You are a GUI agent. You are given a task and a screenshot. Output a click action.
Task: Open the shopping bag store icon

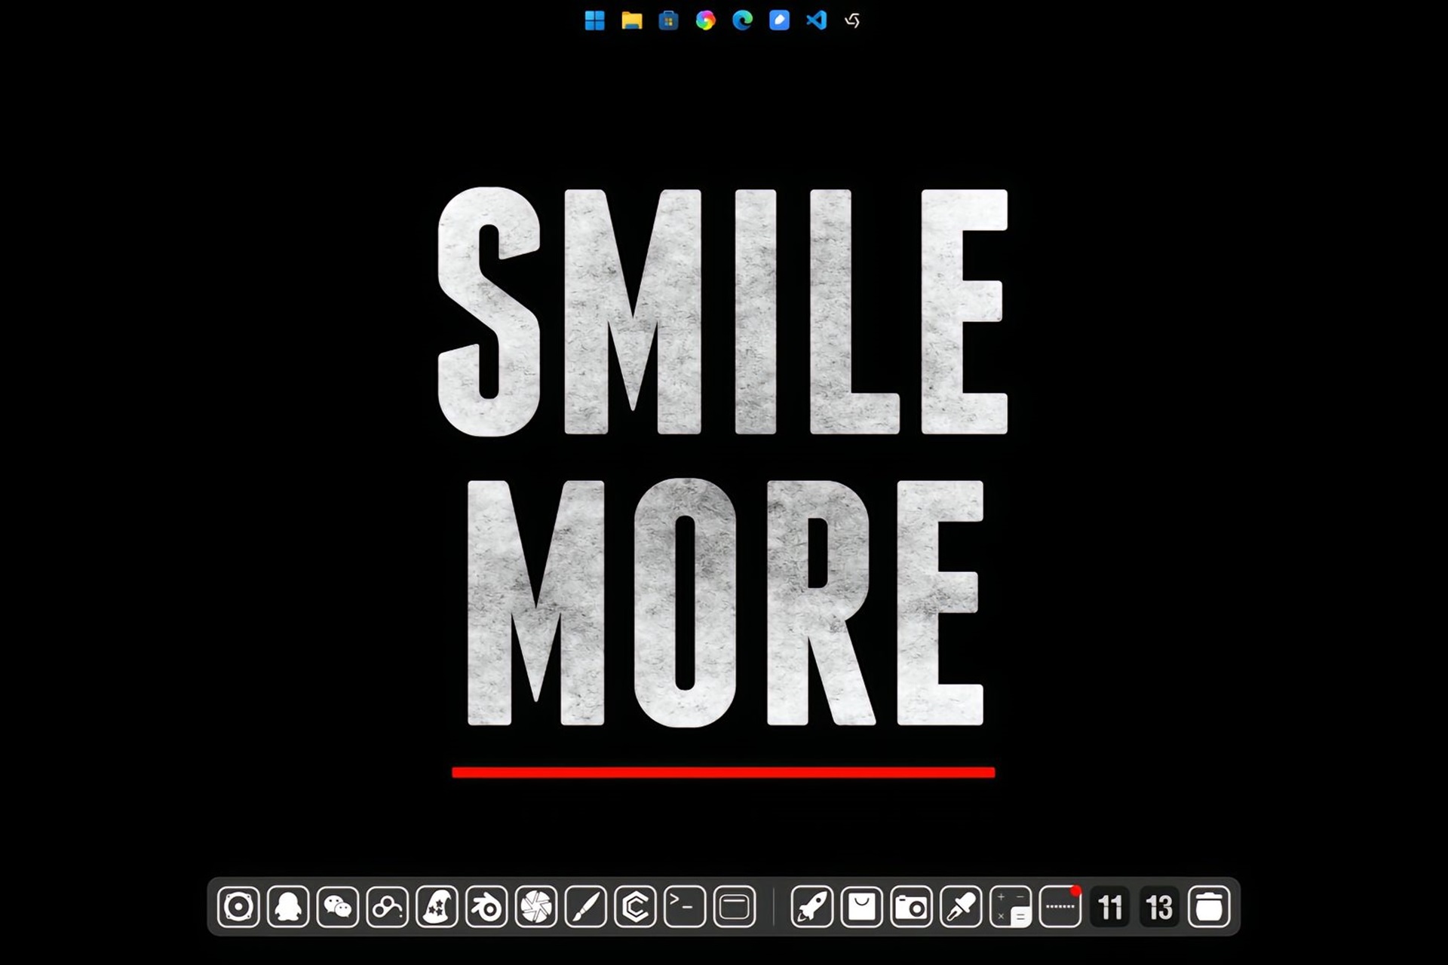(x=862, y=906)
